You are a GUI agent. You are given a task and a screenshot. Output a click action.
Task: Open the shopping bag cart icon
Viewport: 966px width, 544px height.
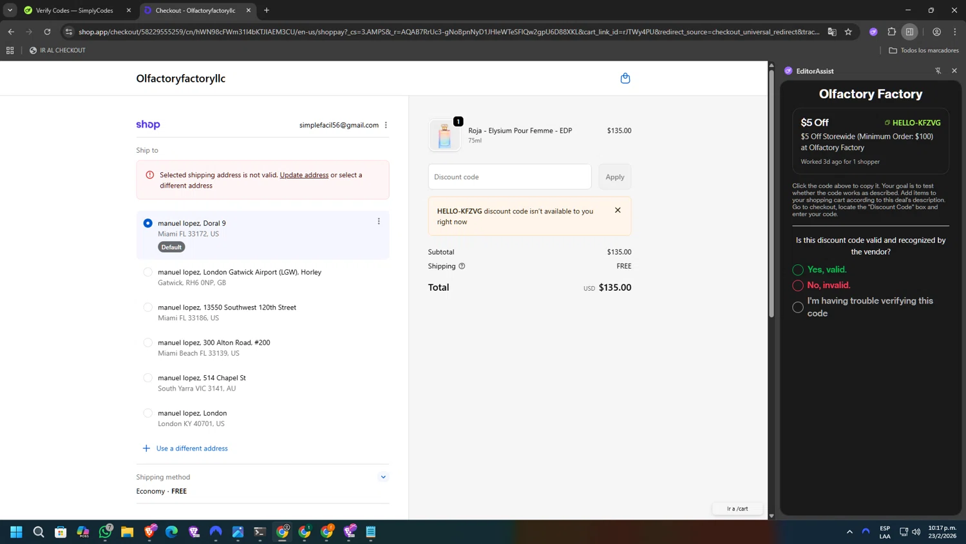click(x=625, y=78)
